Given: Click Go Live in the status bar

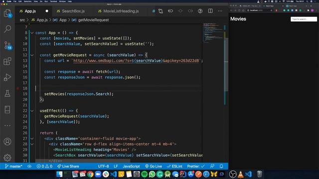Looking at the screenshot, I should coord(154,166).
